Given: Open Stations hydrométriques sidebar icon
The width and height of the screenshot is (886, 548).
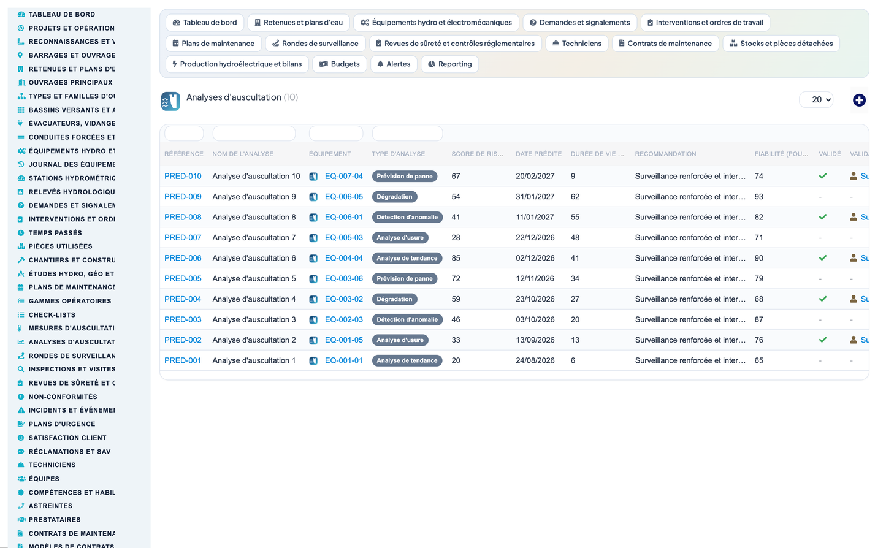Looking at the screenshot, I should coord(21,178).
